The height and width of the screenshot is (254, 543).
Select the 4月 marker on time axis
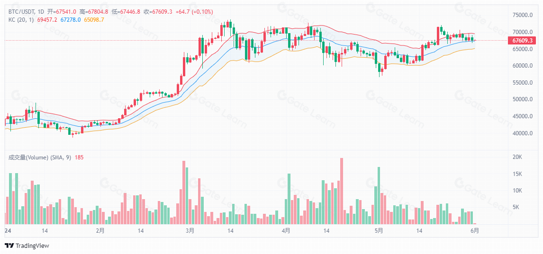286,231
